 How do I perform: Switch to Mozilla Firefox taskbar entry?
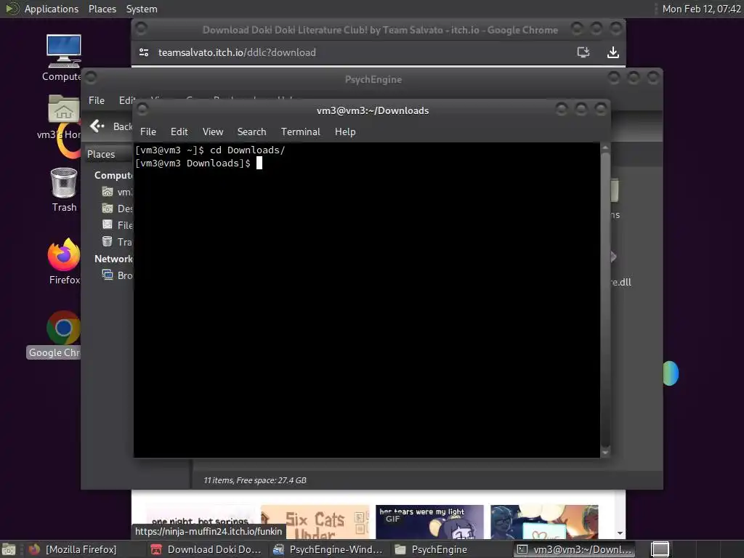[73, 549]
